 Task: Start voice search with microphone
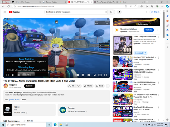119,12
